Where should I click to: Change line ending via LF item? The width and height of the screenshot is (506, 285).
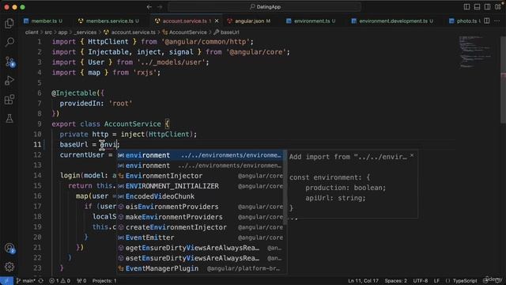[x=436, y=281]
